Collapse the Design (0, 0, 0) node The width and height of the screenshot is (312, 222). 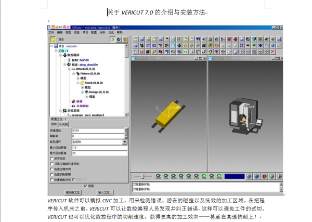(x=82, y=92)
